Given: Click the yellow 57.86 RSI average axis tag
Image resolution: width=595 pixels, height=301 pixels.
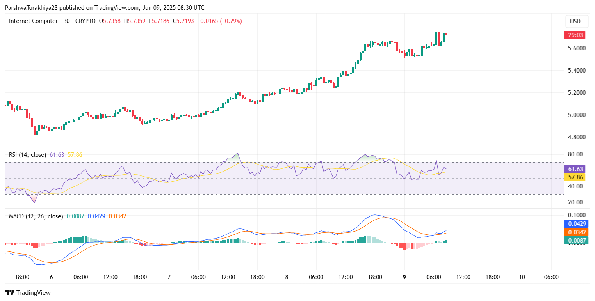Looking at the screenshot, I should coord(575,177).
